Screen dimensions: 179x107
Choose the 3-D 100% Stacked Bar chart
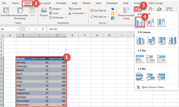tap(162, 77)
